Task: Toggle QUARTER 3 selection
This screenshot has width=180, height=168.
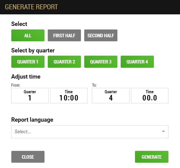Action: 101,62
